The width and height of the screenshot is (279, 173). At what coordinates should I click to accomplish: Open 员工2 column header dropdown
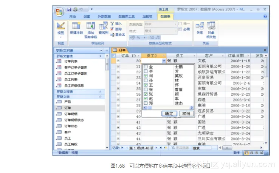(x=164, y=56)
